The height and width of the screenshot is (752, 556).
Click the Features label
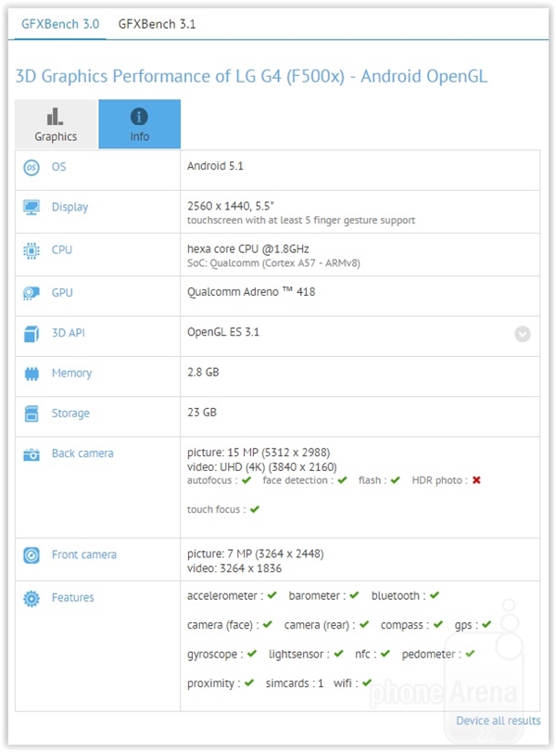(73, 597)
